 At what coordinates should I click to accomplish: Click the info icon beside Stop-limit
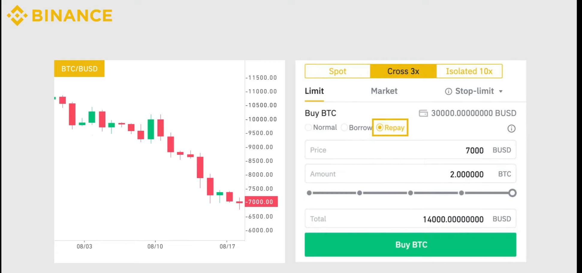tap(448, 91)
